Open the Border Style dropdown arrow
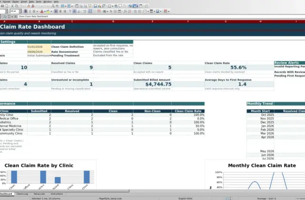Image resolution: width=305 pixels, height=200 pixels. [154, 11]
